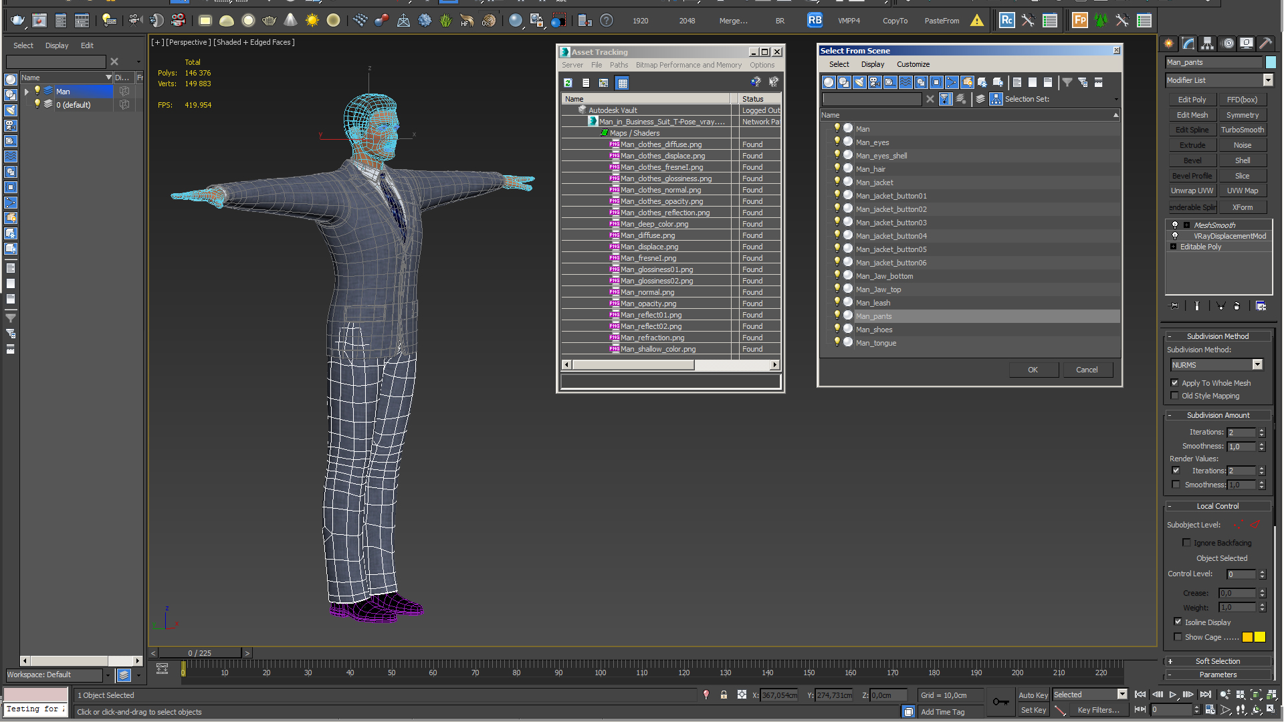
Task: Click the Auto Key button
Action: [1033, 695]
